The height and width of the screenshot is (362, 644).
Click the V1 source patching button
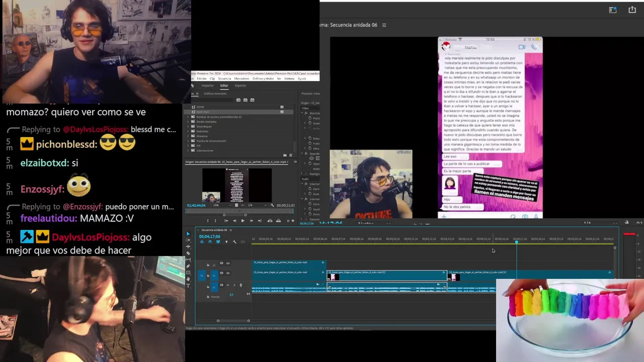click(202, 275)
